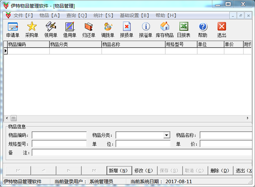
Task: Click the 物品编码 column header
Action: [28, 44]
